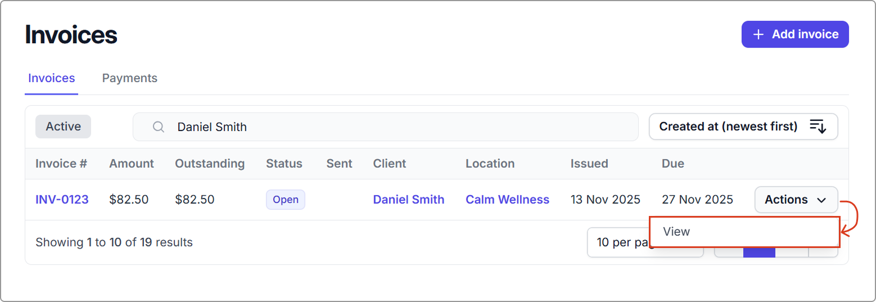The height and width of the screenshot is (302, 876).
Task: Click the Open status badge
Action: pyautogui.click(x=285, y=200)
